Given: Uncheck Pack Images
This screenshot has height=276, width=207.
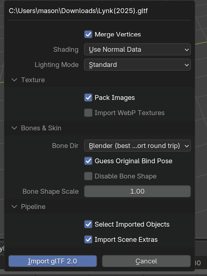Looking at the screenshot, I should pyautogui.click(x=88, y=97).
